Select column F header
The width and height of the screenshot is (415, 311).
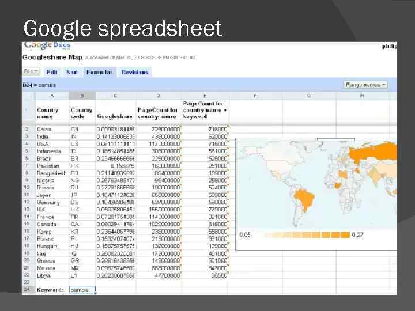[255, 96]
